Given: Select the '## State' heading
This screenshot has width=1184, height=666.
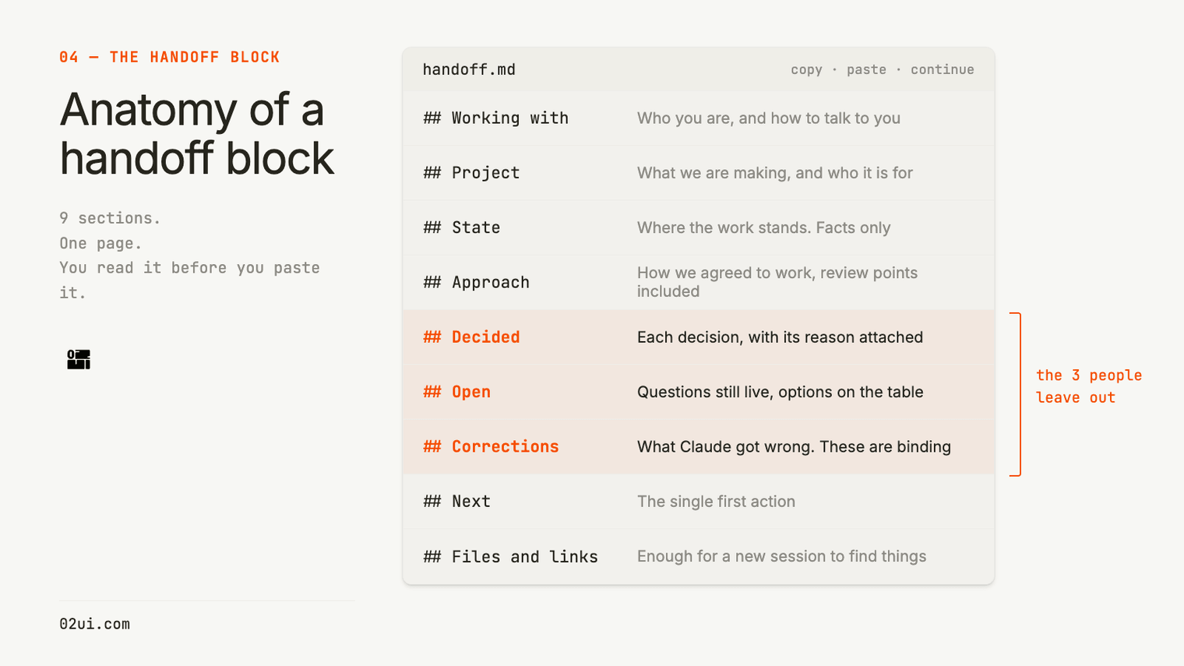Looking at the screenshot, I should pos(462,227).
